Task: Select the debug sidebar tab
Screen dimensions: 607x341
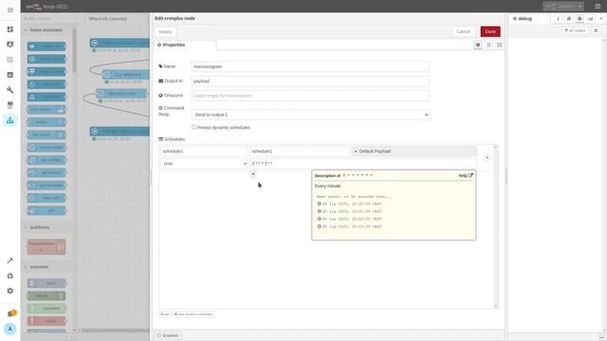Action: click(529, 19)
